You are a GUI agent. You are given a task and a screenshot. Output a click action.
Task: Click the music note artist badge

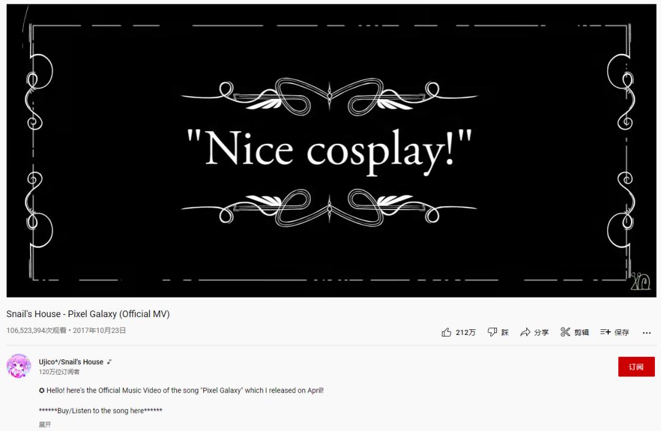(109, 362)
